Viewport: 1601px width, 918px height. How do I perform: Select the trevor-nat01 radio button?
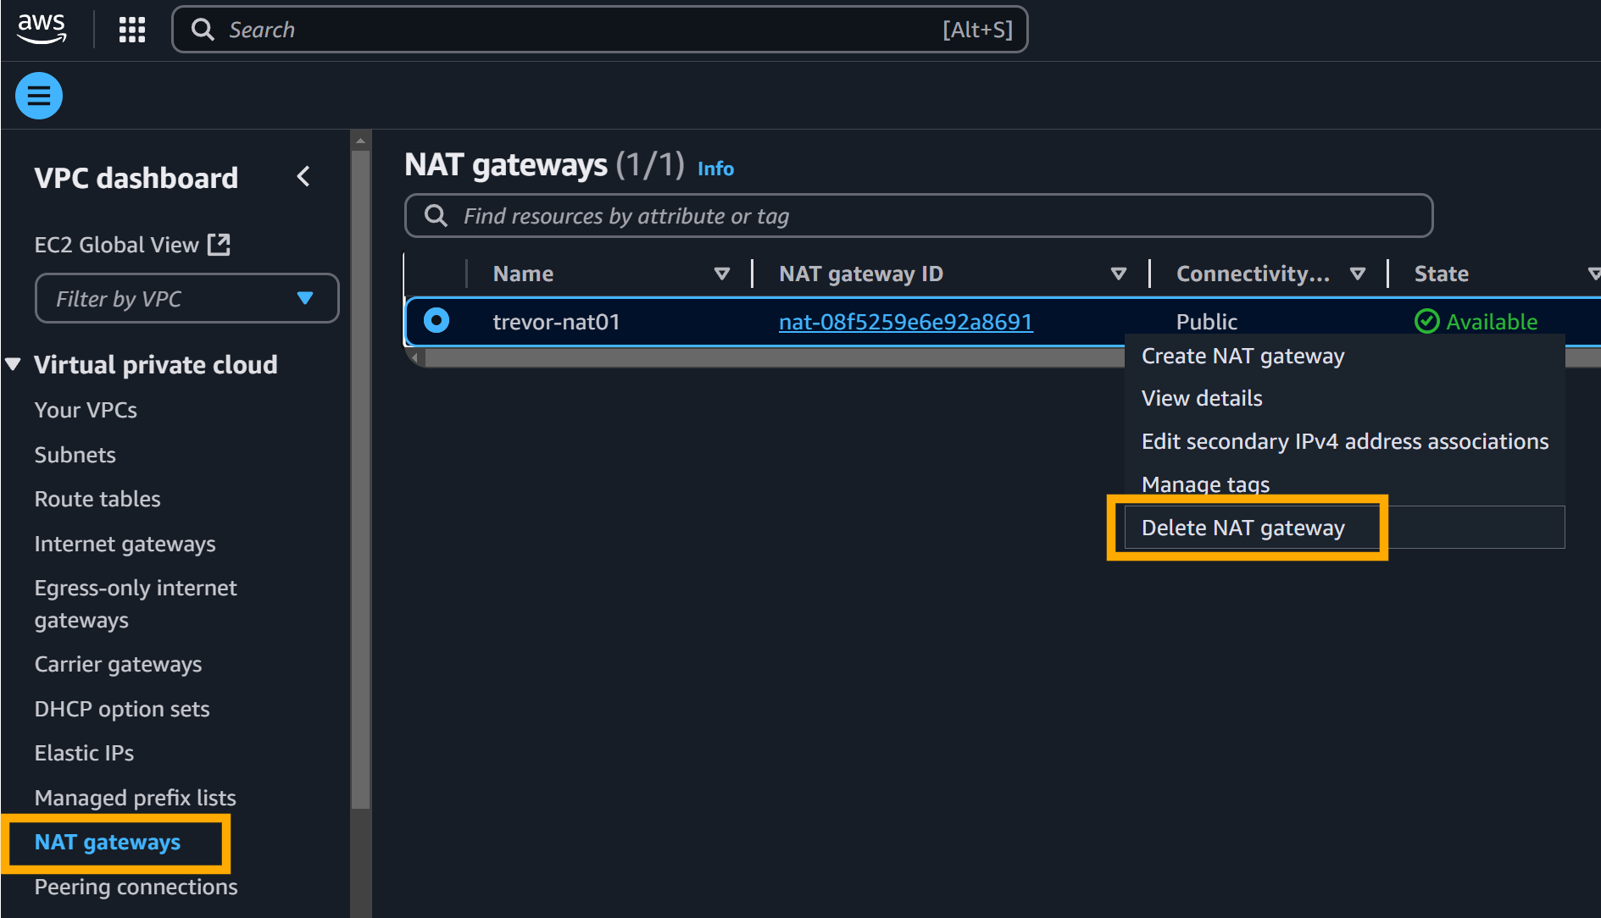[435, 321]
